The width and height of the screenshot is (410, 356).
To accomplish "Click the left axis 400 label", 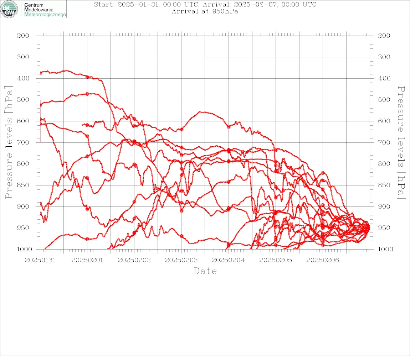I will (x=23, y=78).
